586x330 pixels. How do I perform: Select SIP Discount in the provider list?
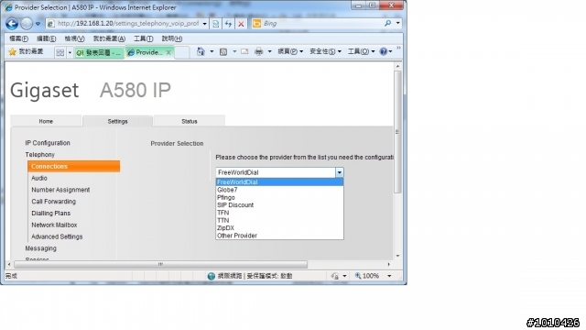click(279, 205)
